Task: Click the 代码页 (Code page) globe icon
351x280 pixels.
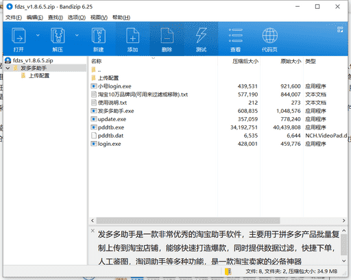Action: [270, 36]
